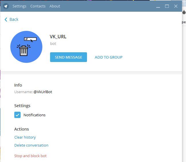This screenshot has width=186, height=162.
Task: Click the VK_URL bot avatar image
Action: 26,47
